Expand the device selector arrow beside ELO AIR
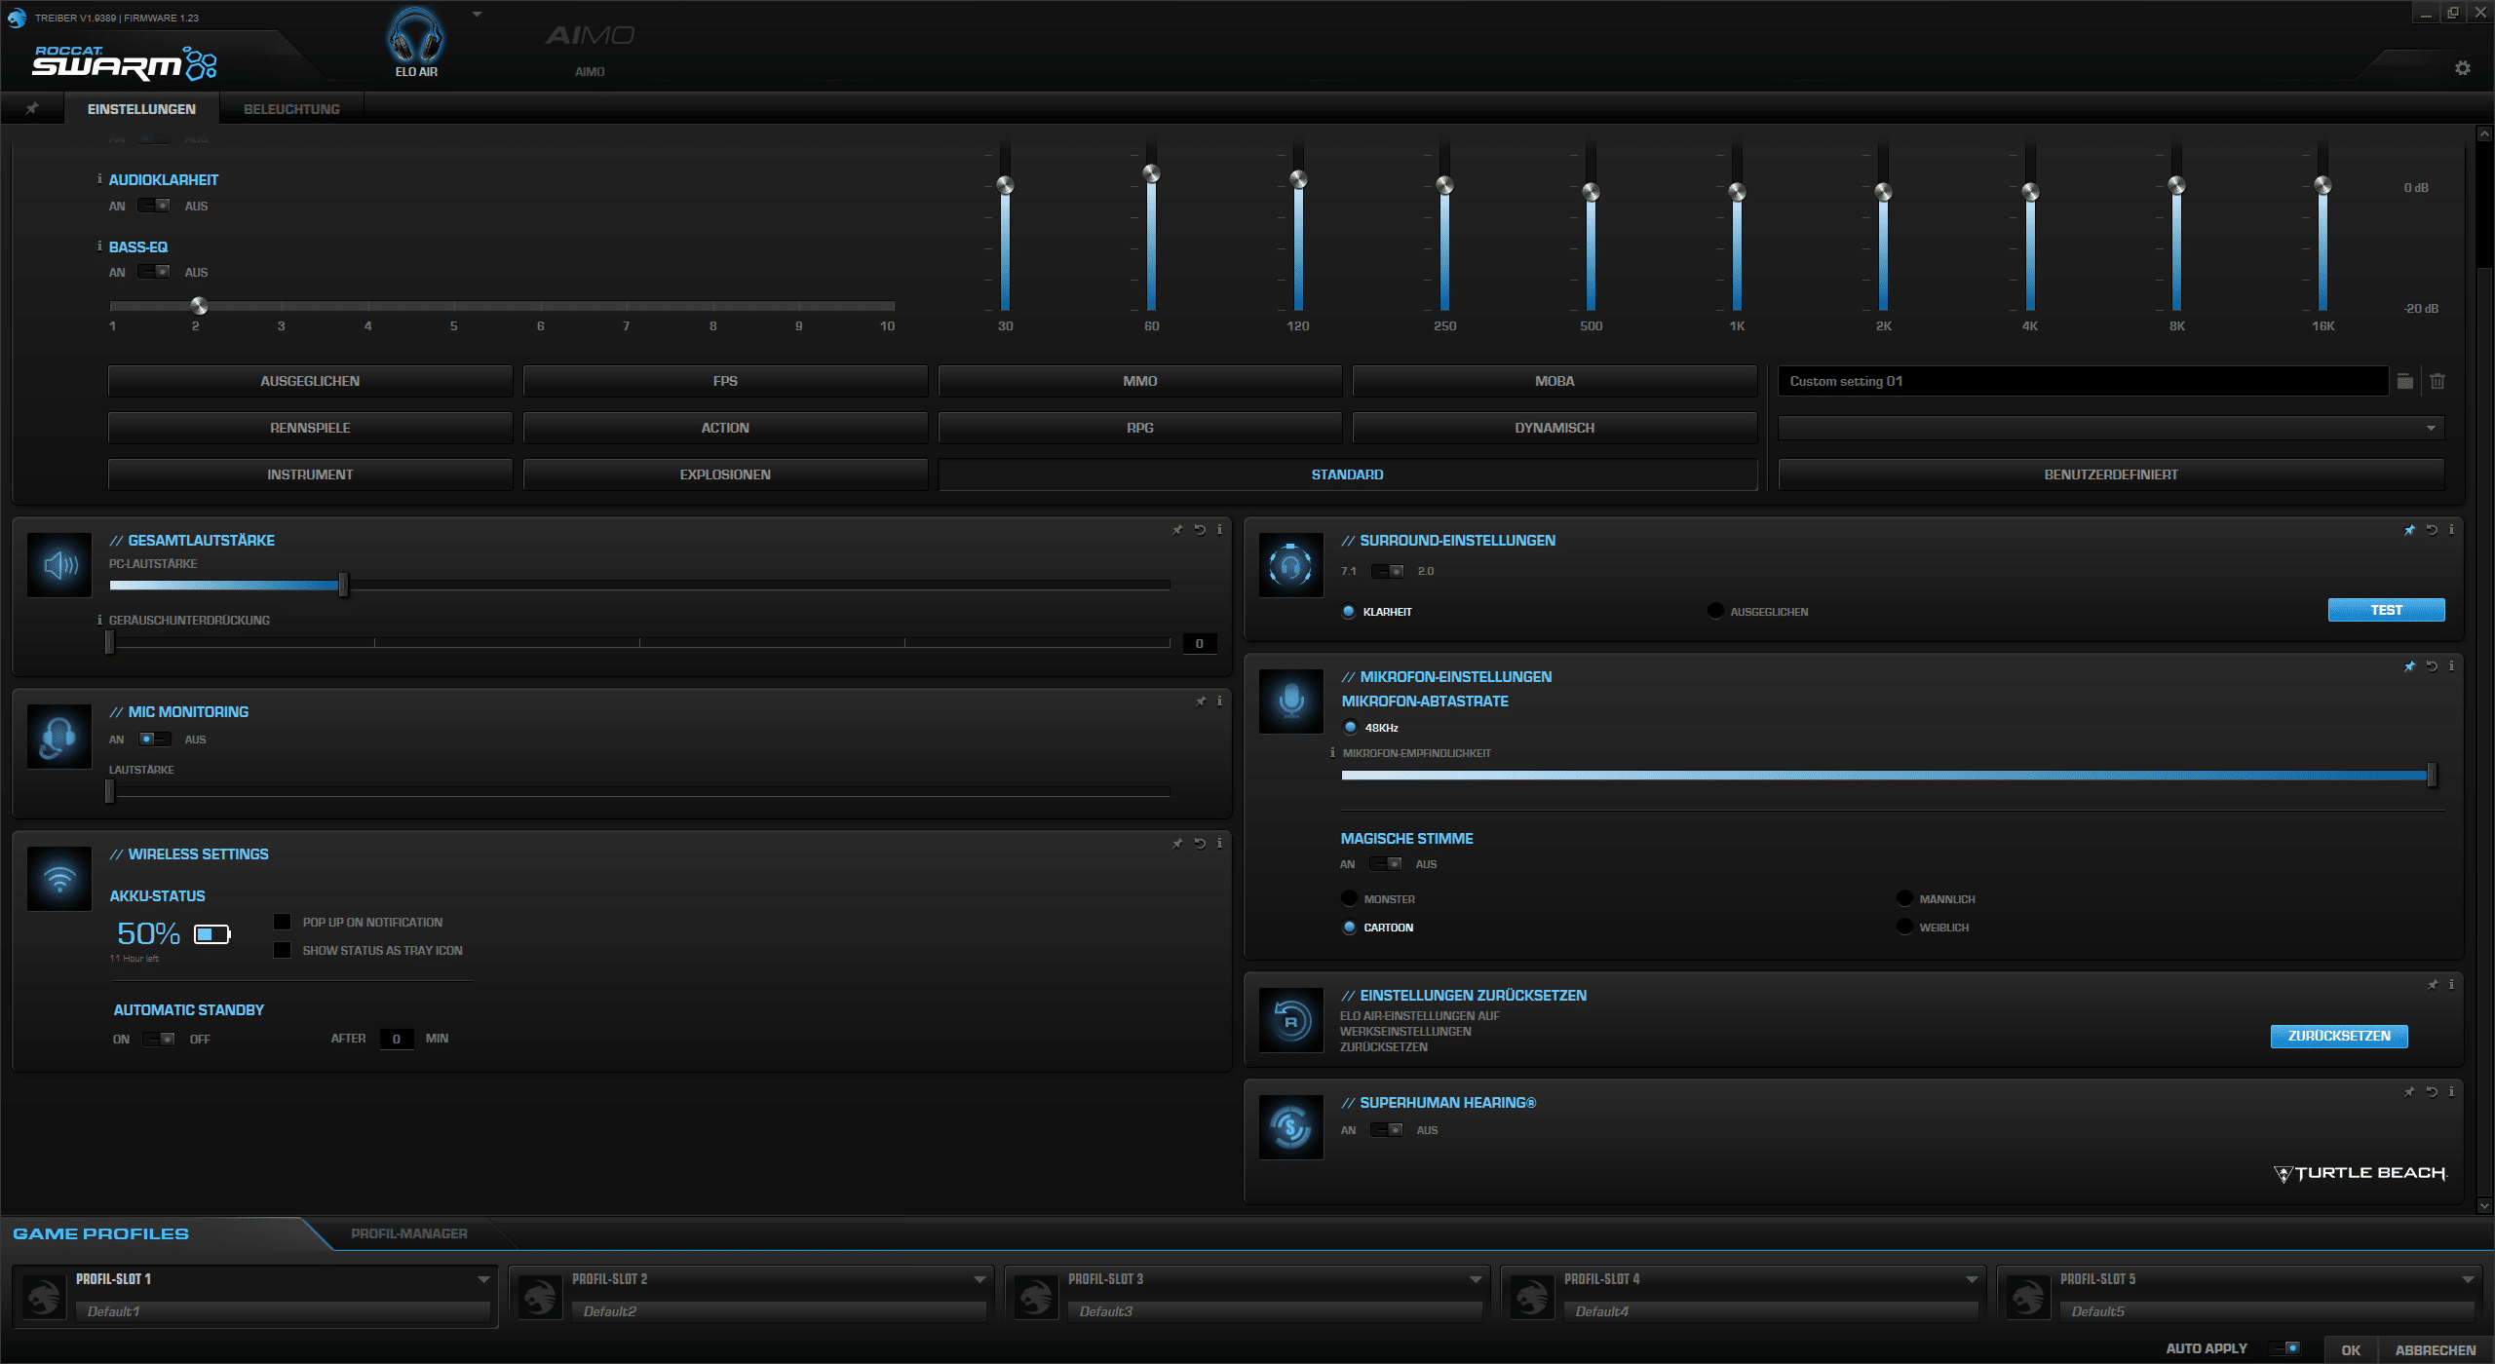This screenshot has height=1364, width=2495. click(477, 15)
